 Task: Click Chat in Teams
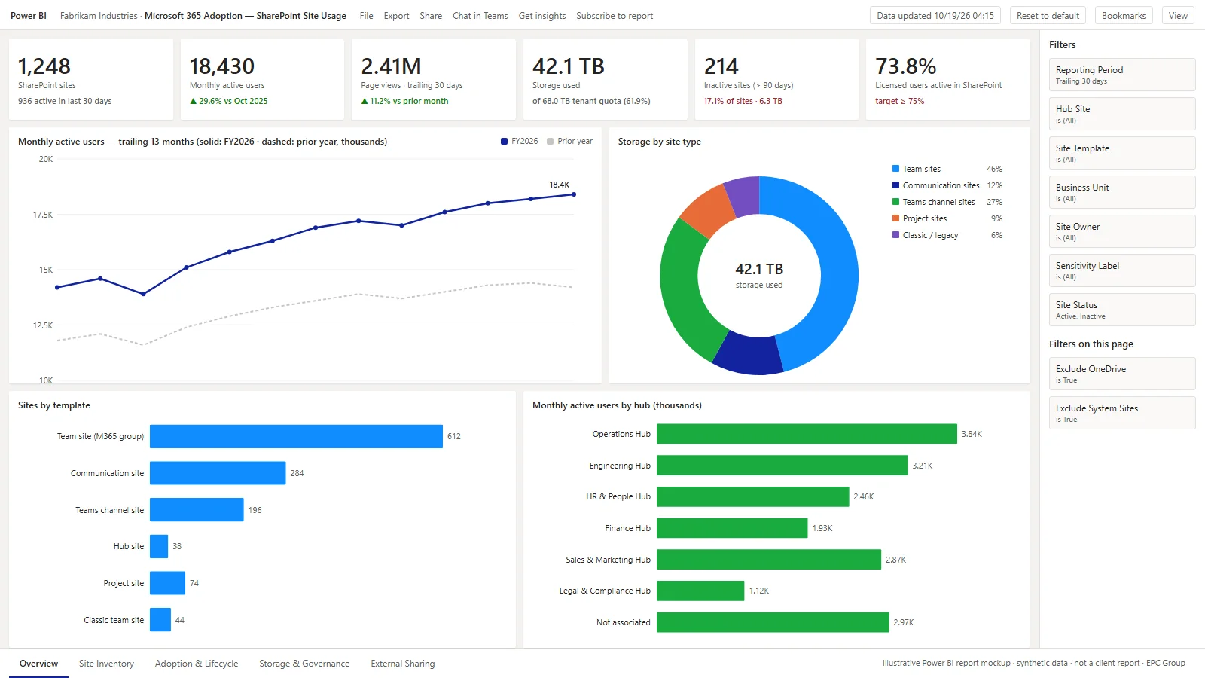tap(480, 16)
